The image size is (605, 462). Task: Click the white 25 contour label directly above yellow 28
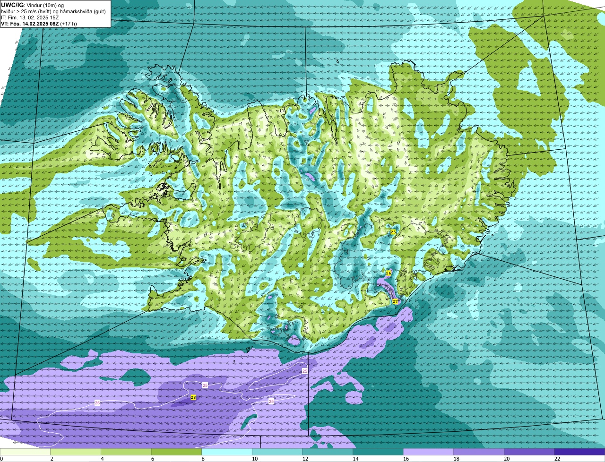click(205, 385)
